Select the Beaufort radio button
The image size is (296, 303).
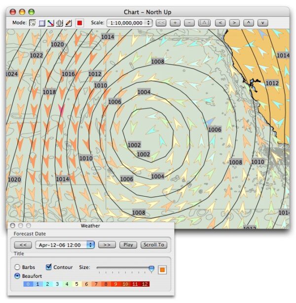click(18, 276)
